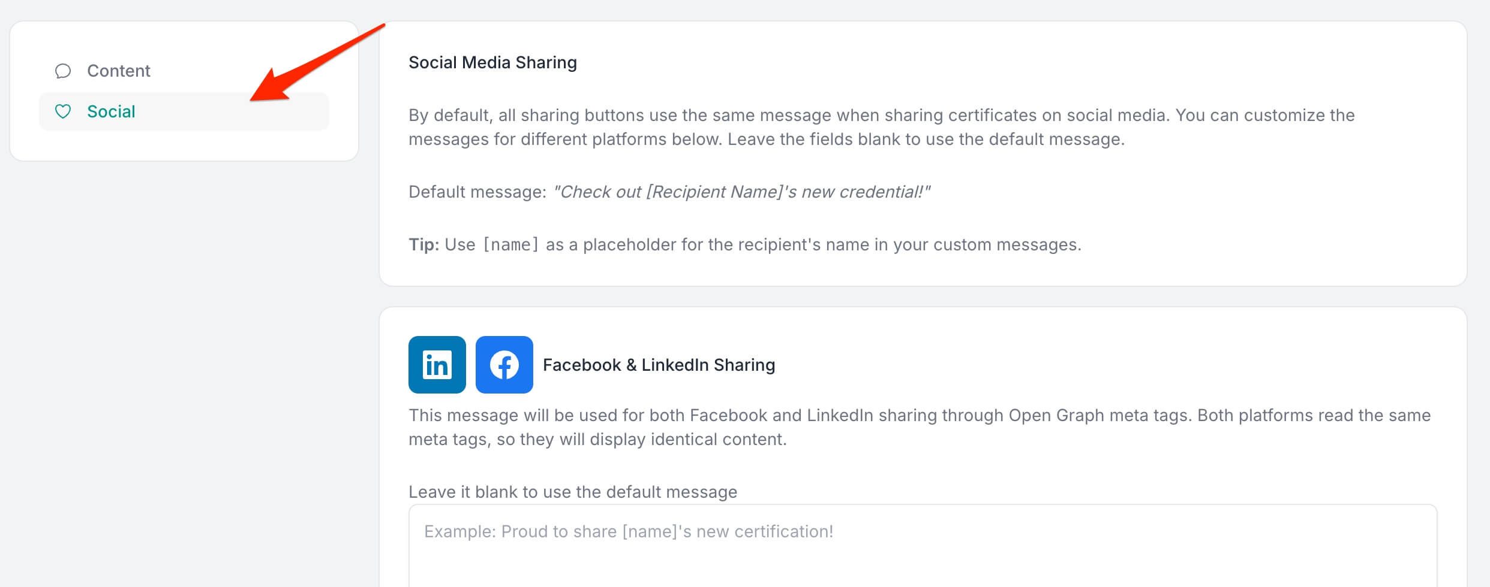This screenshot has height=587, width=1490.
Task: Click the 'Default message:' label
Action: (x=477, y=192)
